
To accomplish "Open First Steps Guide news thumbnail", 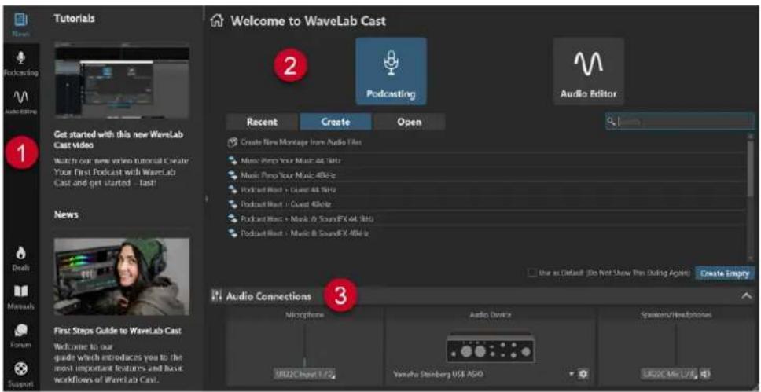I will (122, 277).
